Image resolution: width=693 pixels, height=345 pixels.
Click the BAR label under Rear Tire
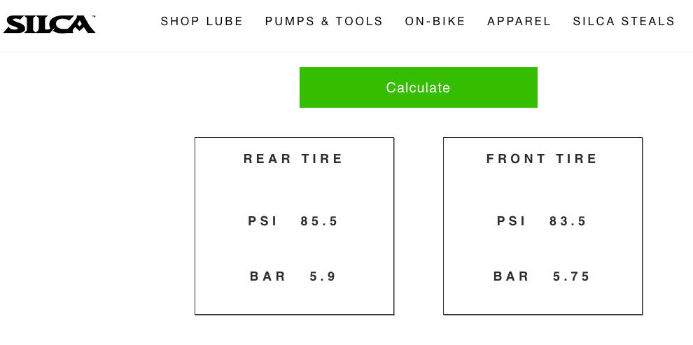pos(268,276)
